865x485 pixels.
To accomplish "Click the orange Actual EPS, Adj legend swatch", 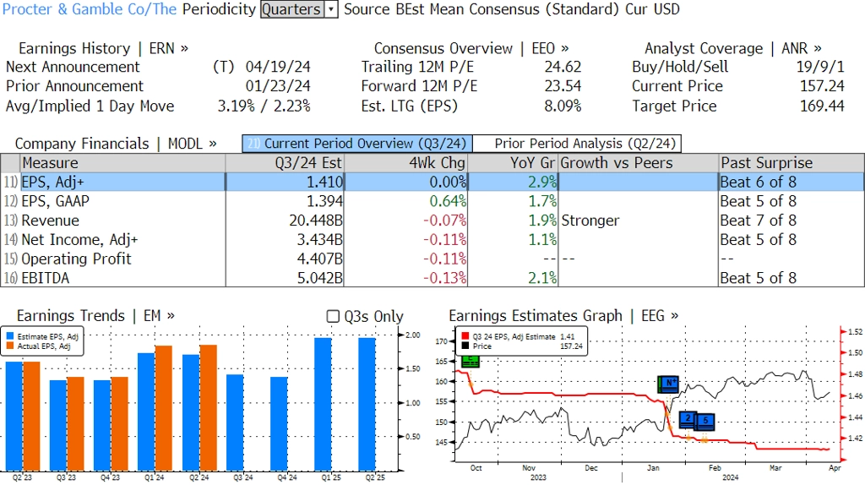I will [10, 346].
